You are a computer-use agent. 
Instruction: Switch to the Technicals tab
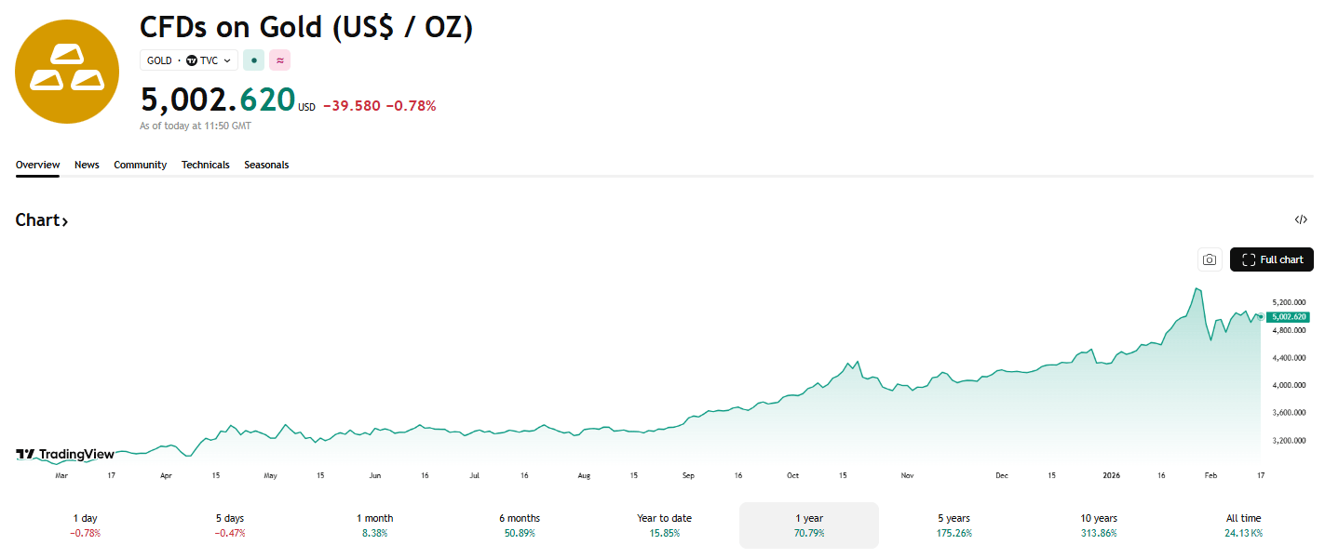coord(205,165)
